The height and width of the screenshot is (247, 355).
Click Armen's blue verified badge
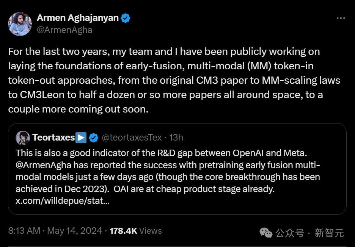point(126,18)
